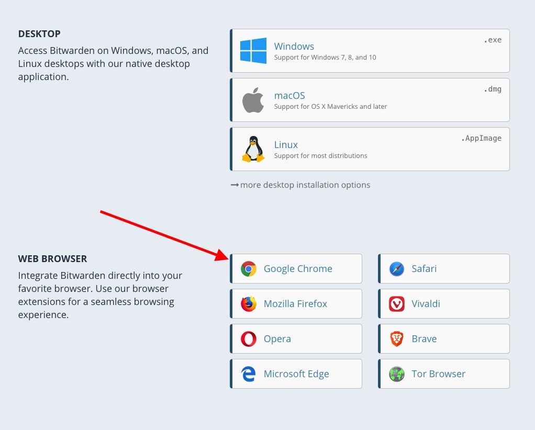Screen dimensions: 535x430
Task: Open the Tor Browser extension text
Action: [439, 374]
